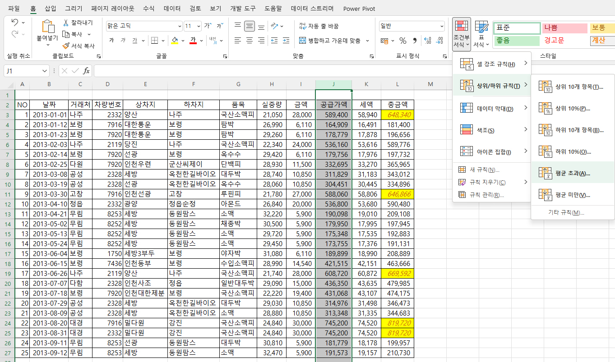Open 색조 (Color Scales) submenu
The image size is (615, 362).
[x=492, y=130]
